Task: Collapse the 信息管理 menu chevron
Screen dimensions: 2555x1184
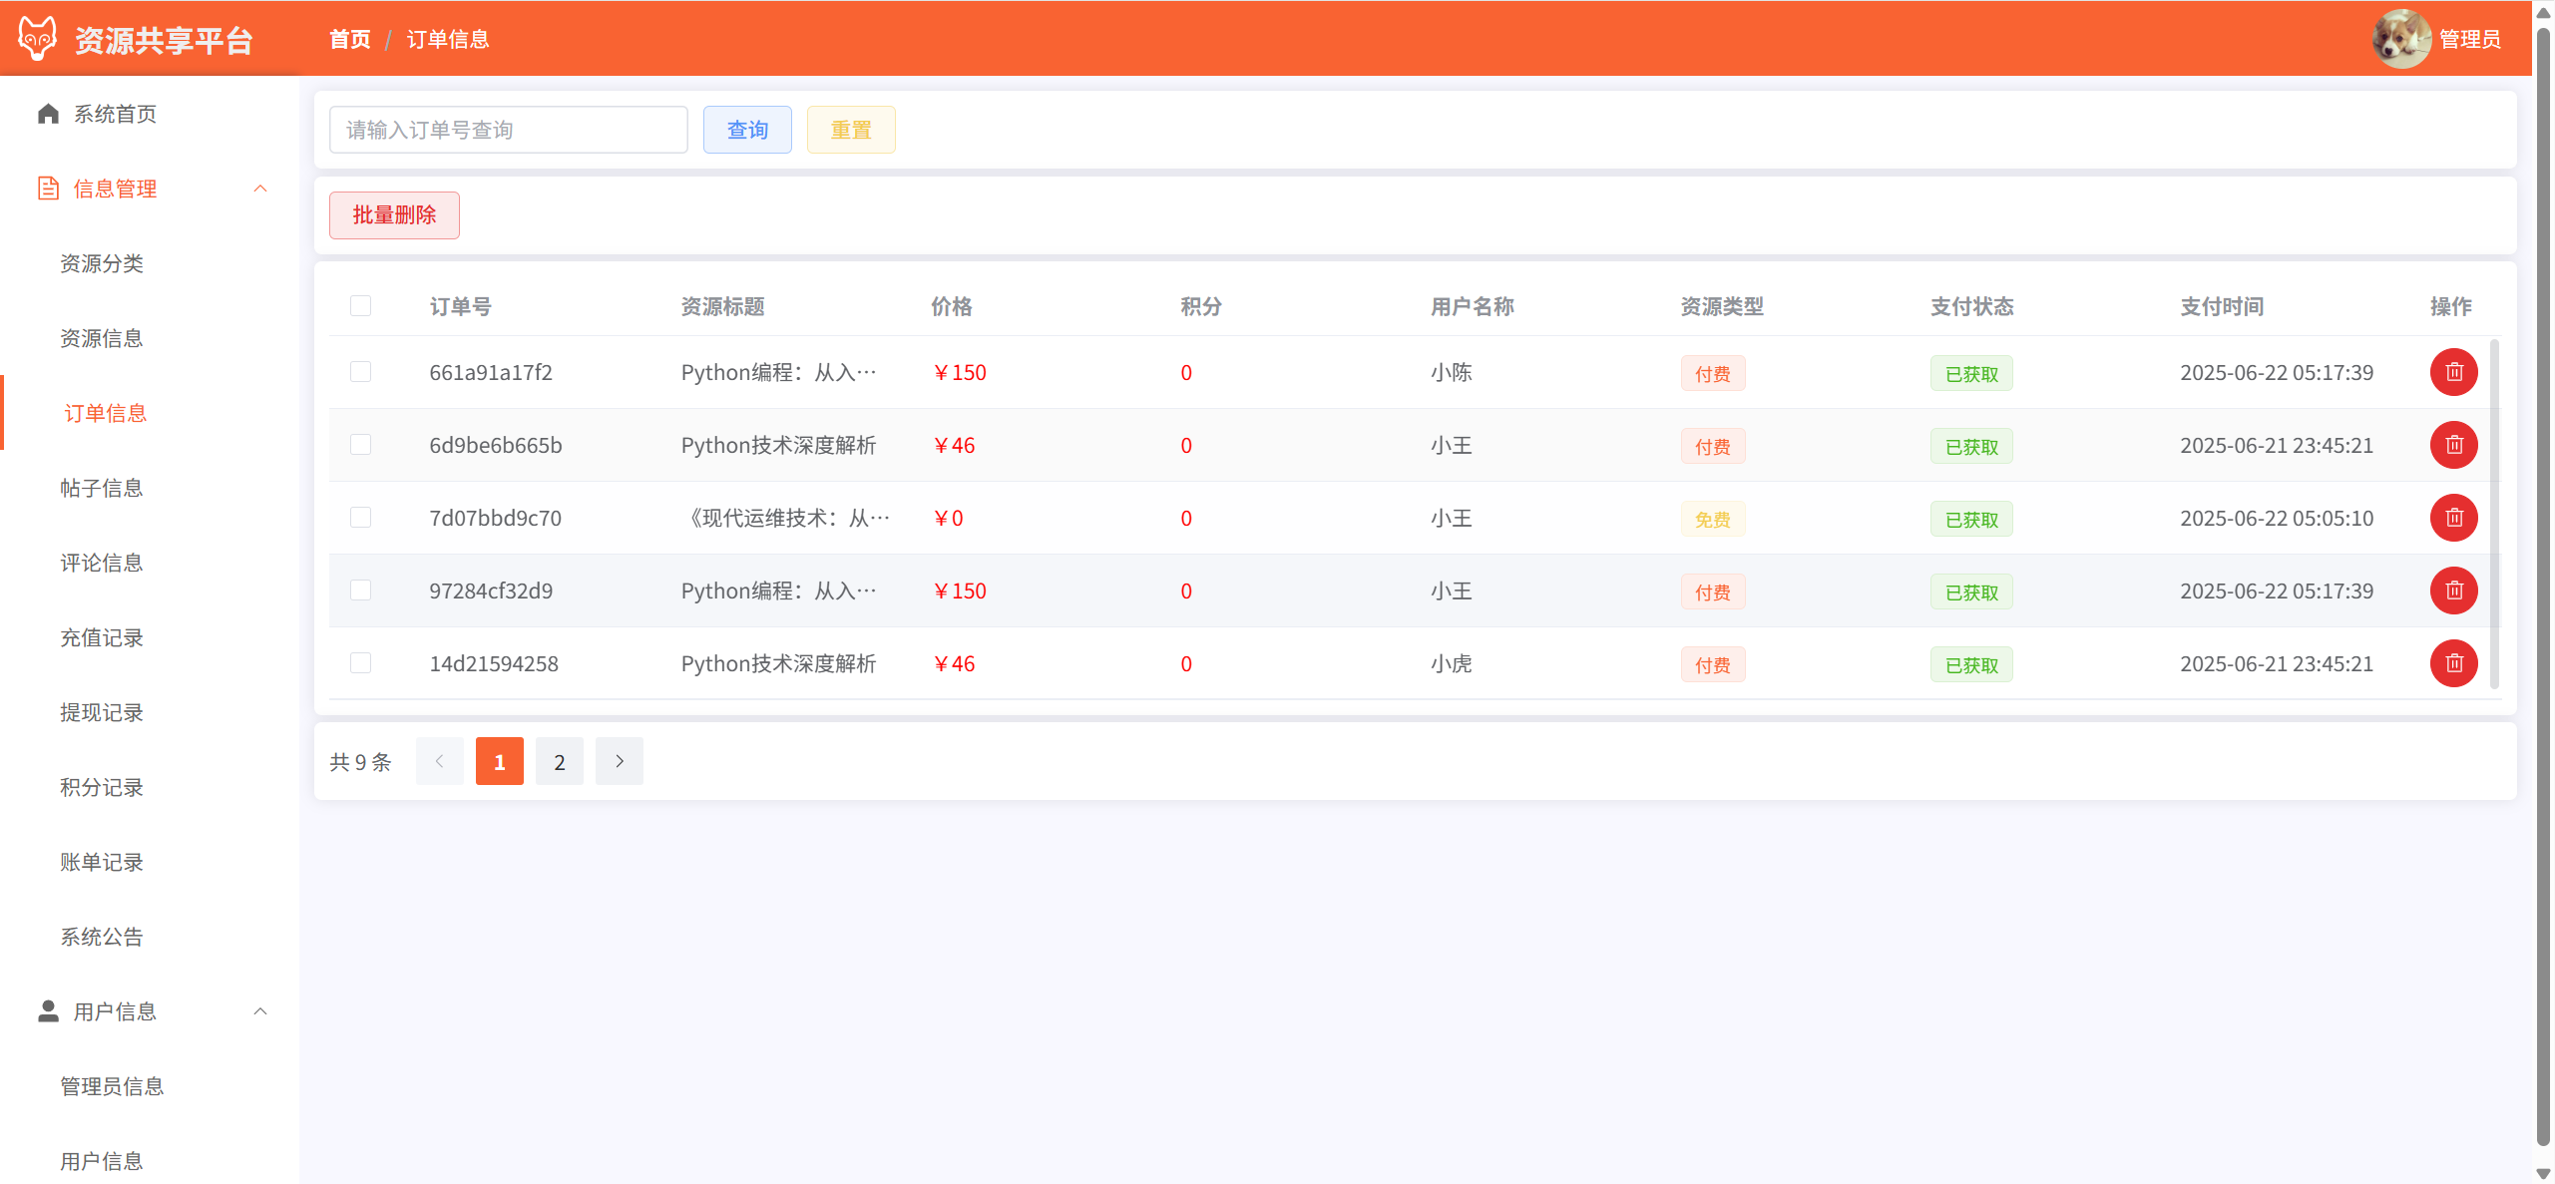Action: (260, 189)
